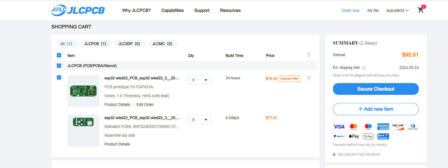Click the Secure Checkout button
Screen dimensions: 448x168
[x=376, y=89]
